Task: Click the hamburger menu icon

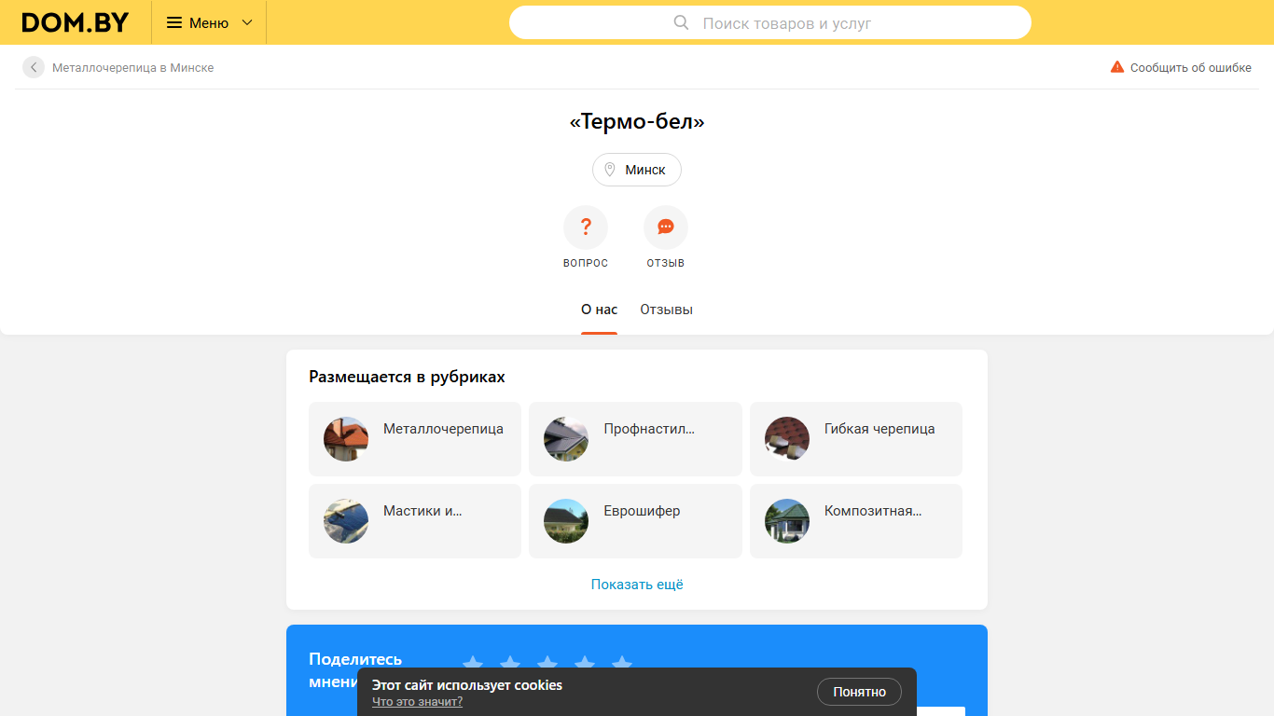Action: (x=174, y=22)
